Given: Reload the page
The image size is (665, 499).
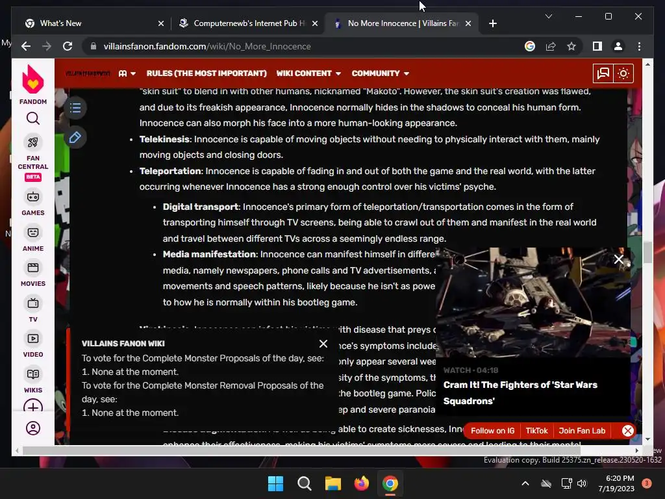Looking at the screenshot, I should tap(68, 46).
